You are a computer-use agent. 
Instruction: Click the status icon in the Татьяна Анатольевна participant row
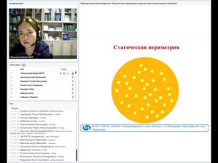(73, 81)
